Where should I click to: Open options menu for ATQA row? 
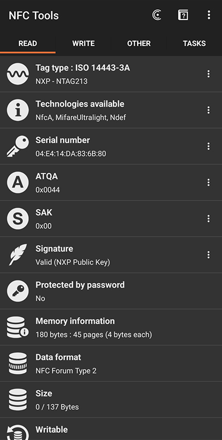click(x=208, y=182)
